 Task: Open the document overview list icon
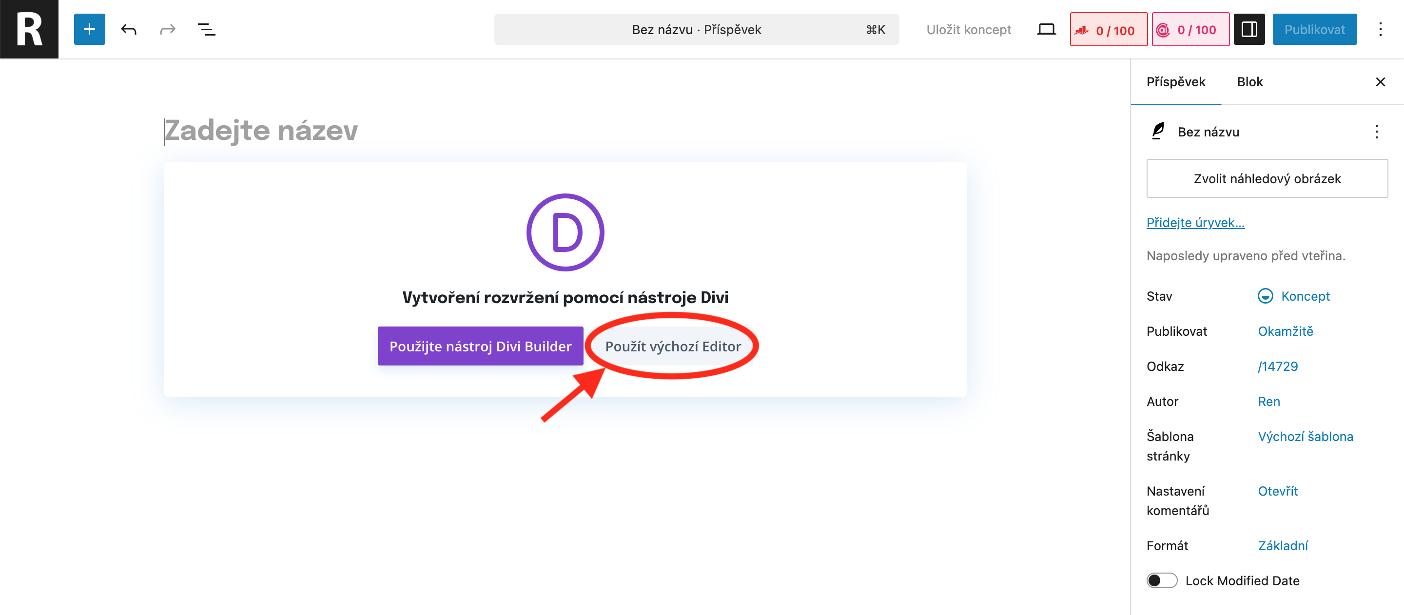pyautogui.click(x=207, y=29)
